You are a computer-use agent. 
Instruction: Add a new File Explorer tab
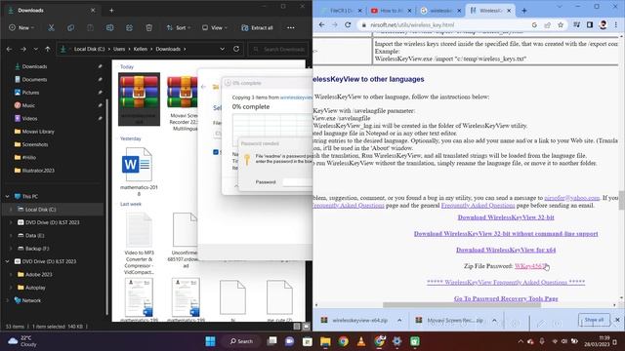click(x=111, y=11)
